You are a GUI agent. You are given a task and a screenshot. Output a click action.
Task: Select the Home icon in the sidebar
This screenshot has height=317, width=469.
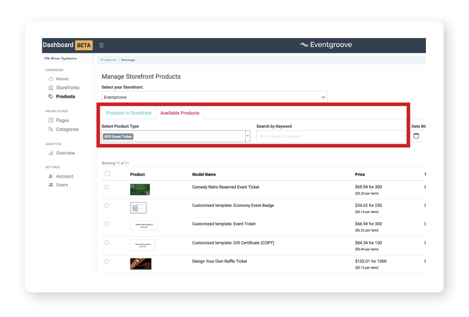[x=50, y=79]
